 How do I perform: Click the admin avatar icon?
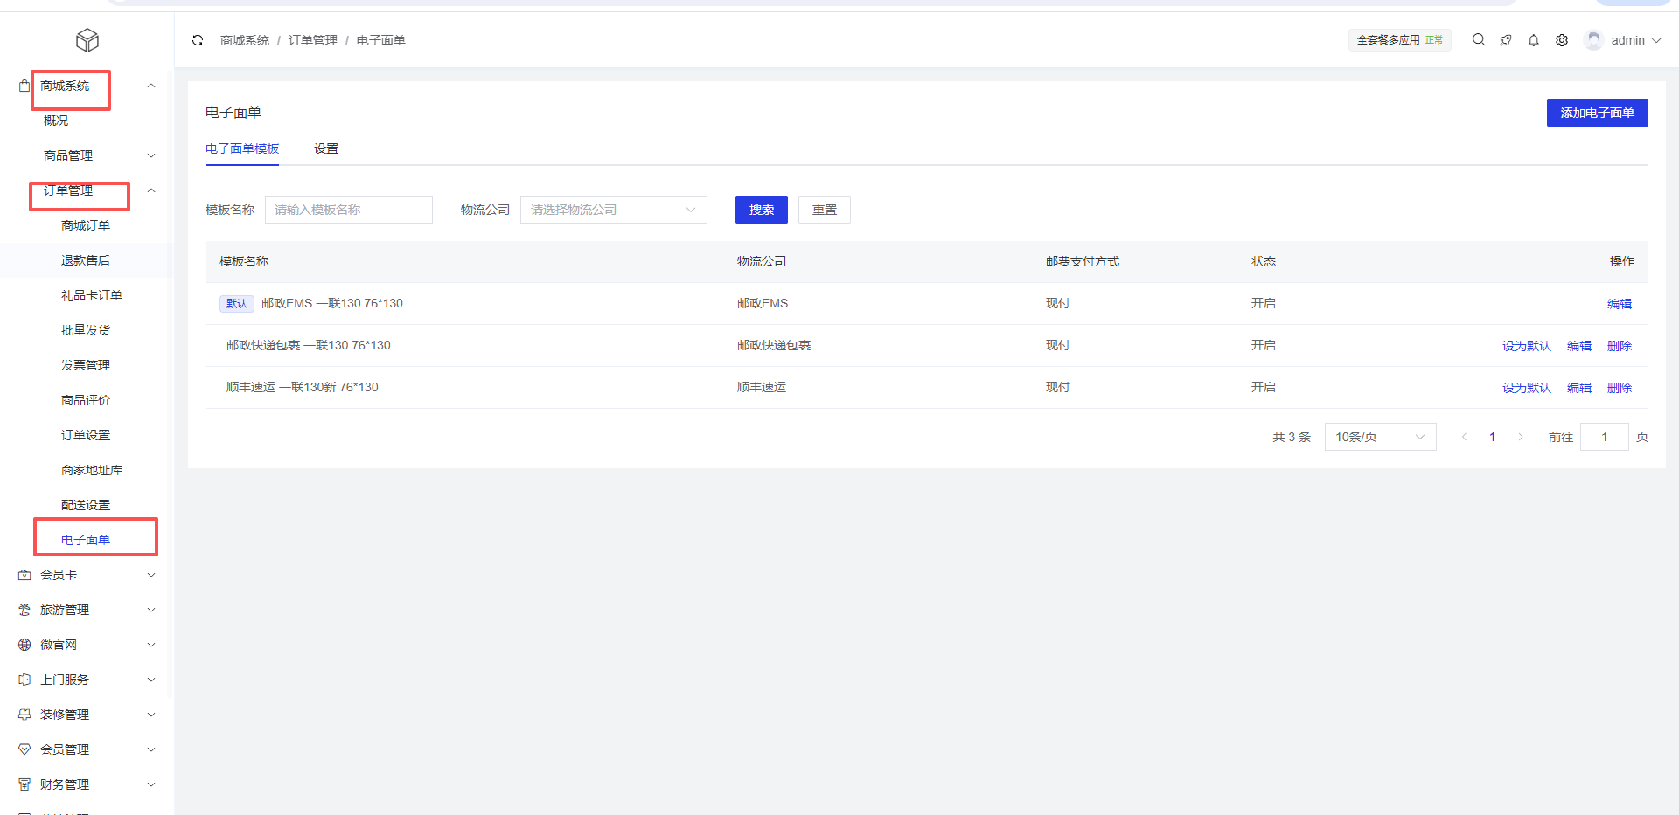tap(1593, 40)
